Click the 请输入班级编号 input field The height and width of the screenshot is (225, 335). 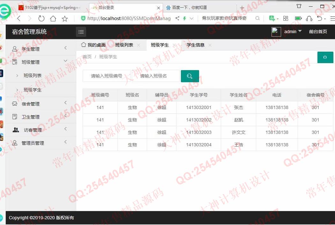[x=107, y=76]
